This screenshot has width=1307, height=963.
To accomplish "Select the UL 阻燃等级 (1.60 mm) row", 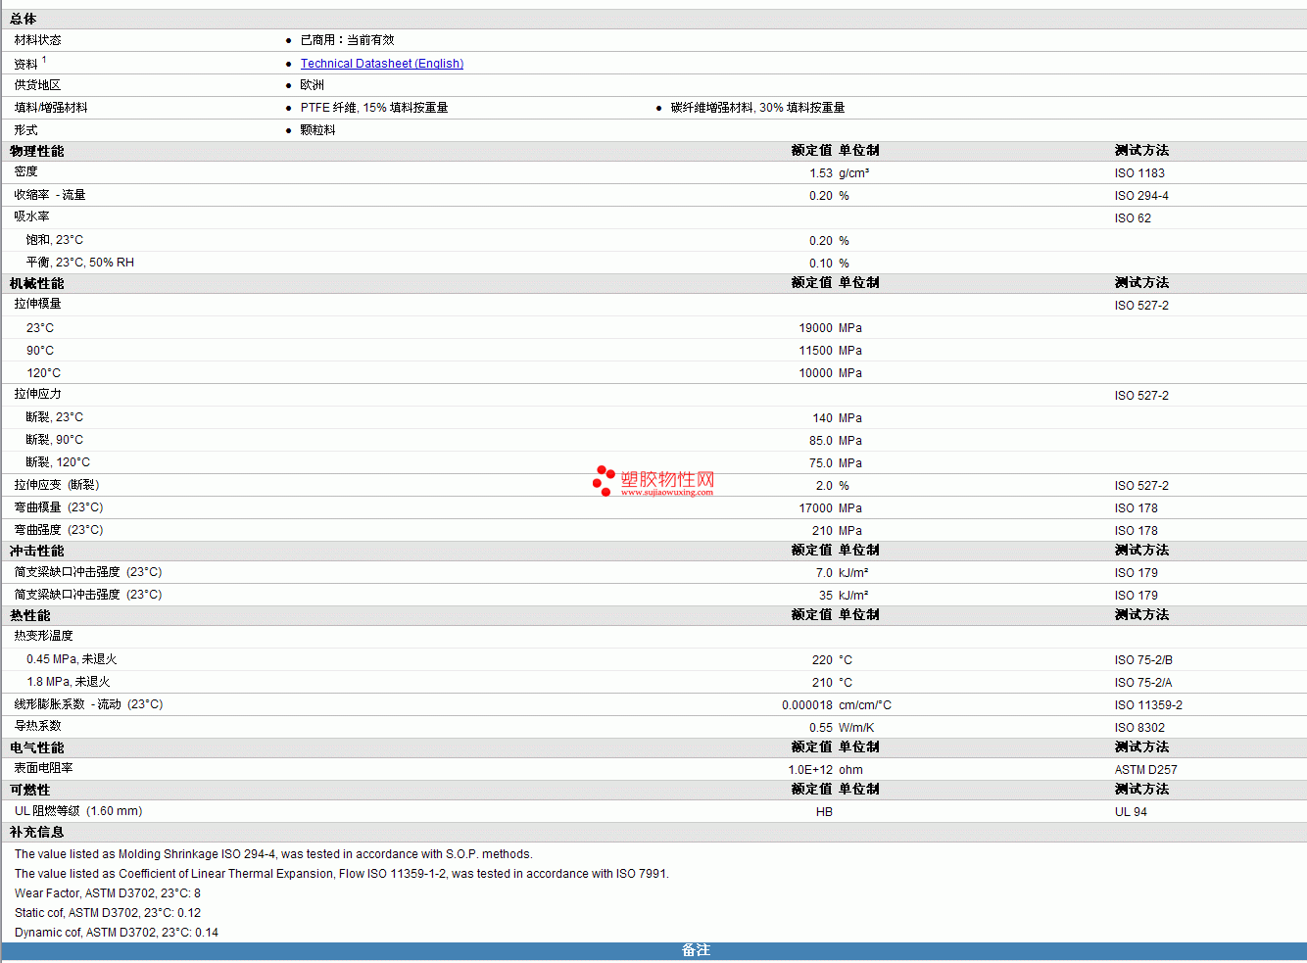I will (x=653, y=811).
